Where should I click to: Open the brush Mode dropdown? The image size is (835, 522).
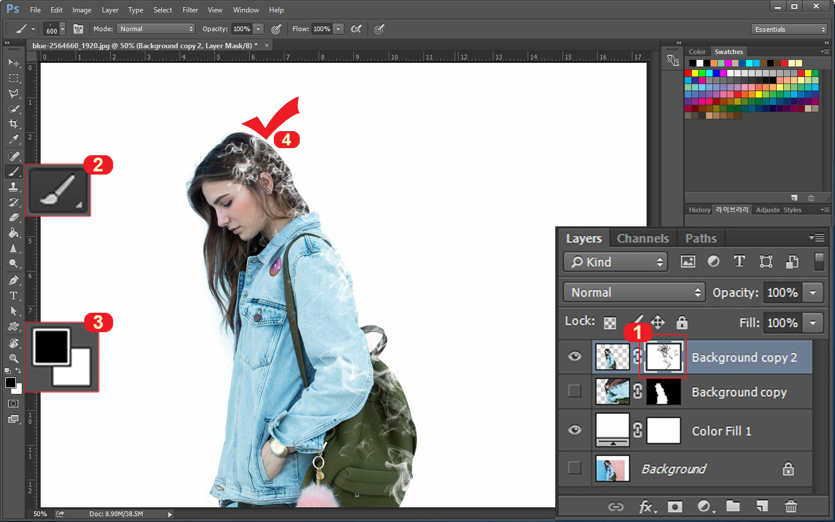156,29
